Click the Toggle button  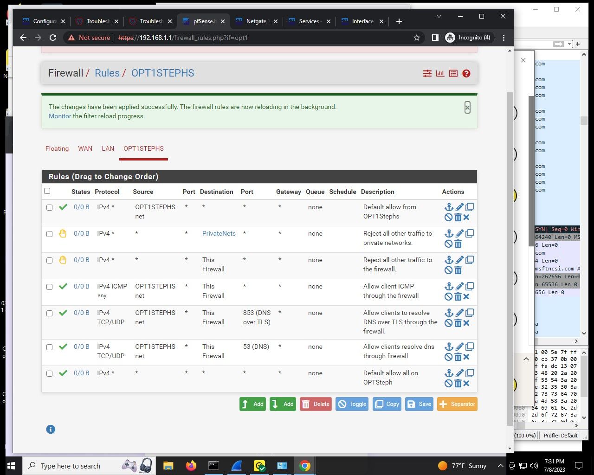click(x=352, y=404)
